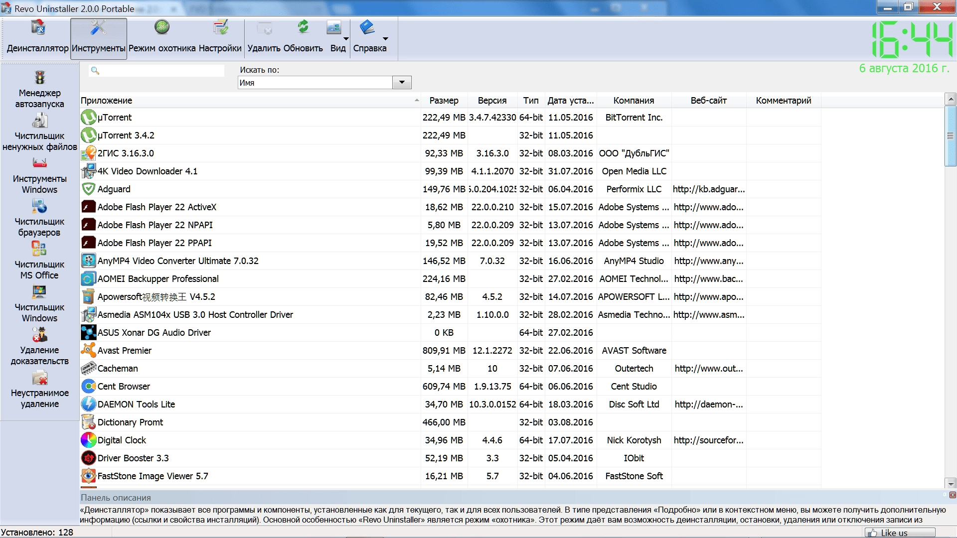Sort by Версия column header

pos(492,101)
